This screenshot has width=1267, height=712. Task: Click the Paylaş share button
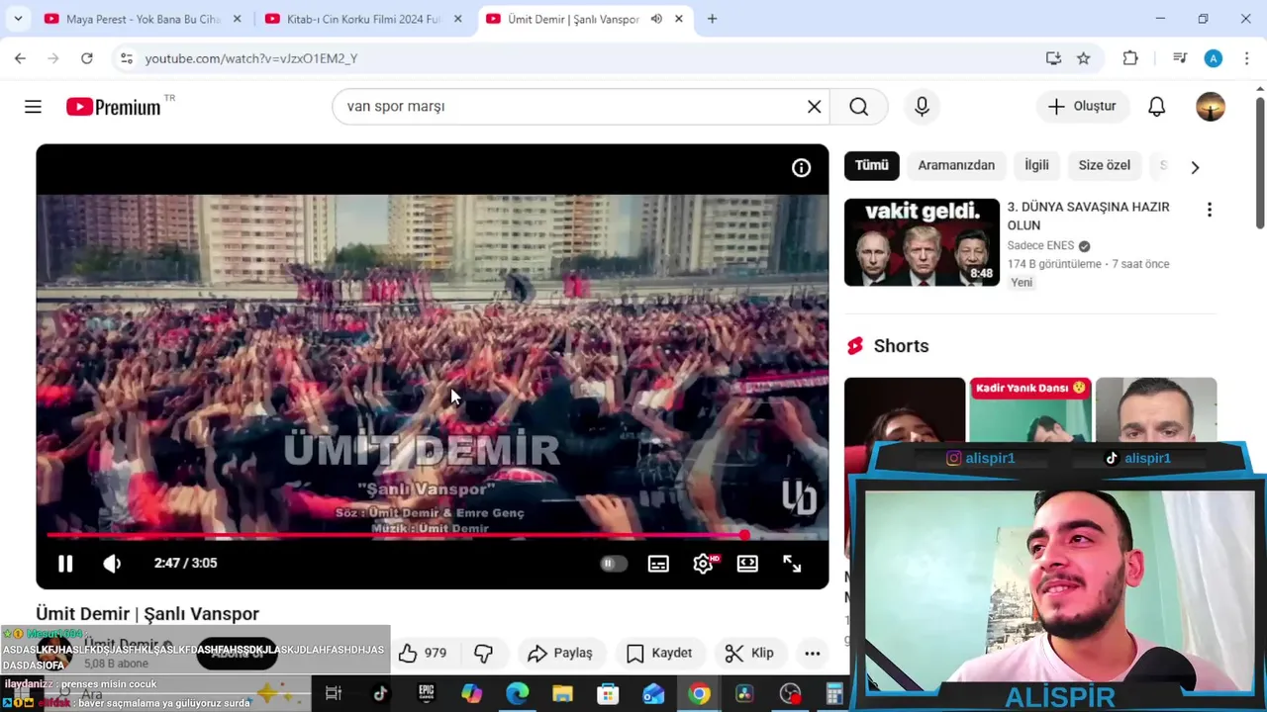[560, 654]
